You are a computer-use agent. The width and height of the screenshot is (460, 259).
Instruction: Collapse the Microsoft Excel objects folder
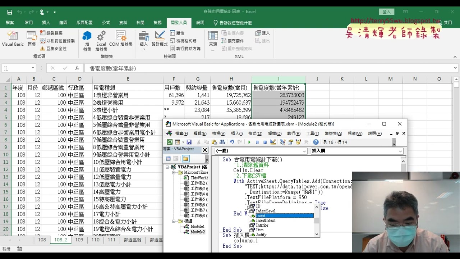174,173
